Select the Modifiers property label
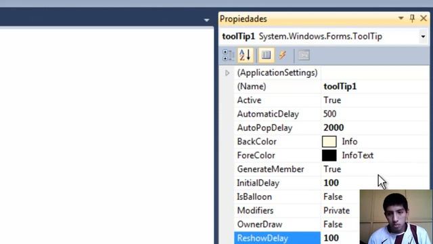Image resolution: width=433 pixels, height=244 pixels. pos(256,211)
